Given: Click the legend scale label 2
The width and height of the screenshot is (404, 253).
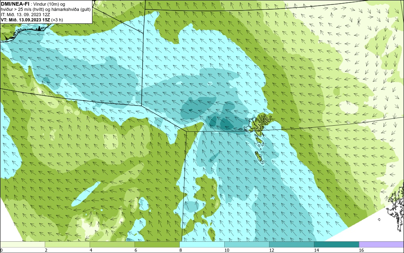Looking at the screenshot, I should pos(46,250).
